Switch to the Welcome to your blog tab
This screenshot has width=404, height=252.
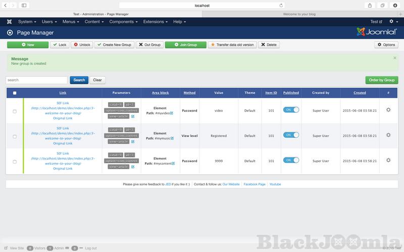(x=299, y=14)
